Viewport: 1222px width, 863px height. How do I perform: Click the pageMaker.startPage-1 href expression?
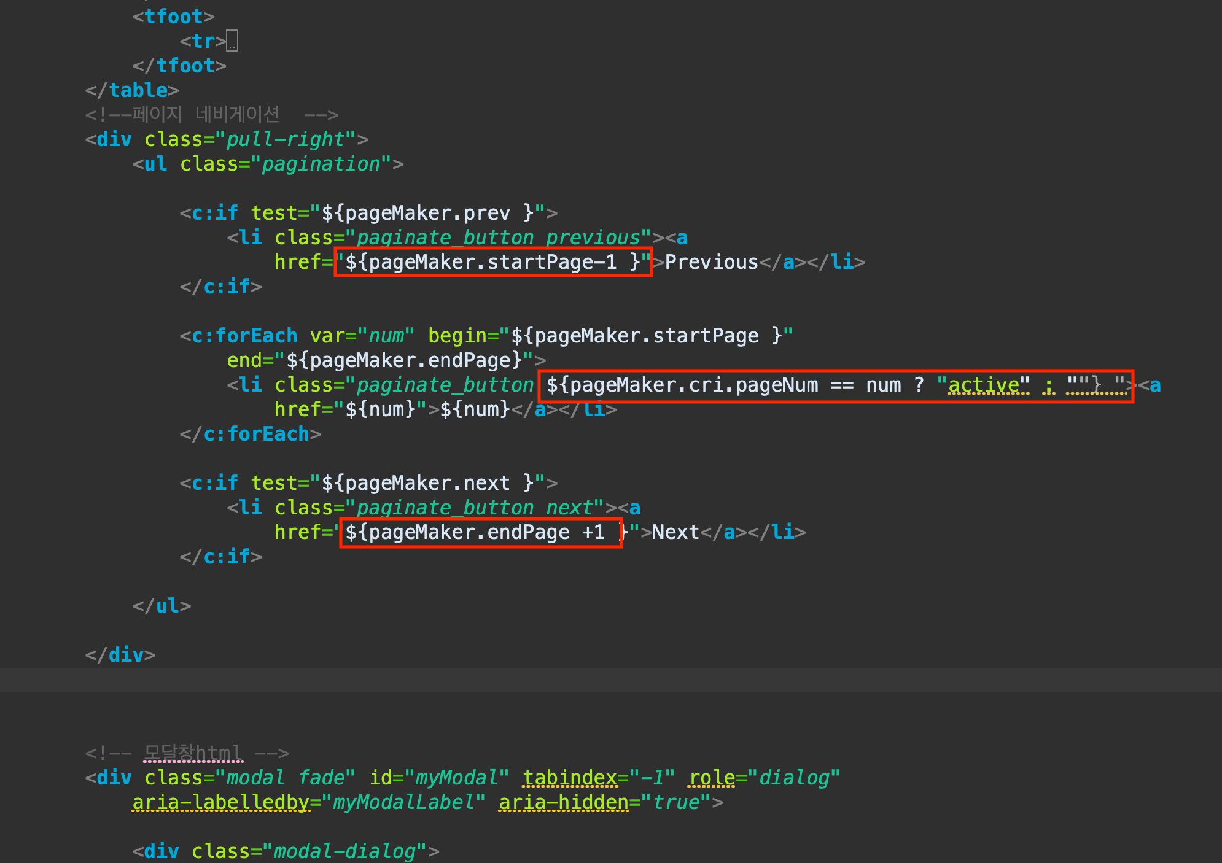492,262
